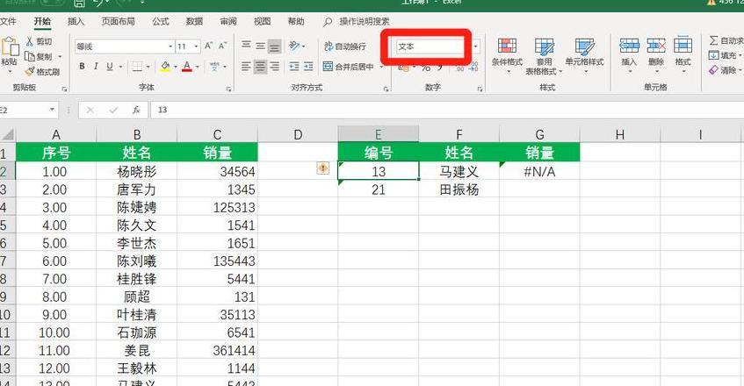Open Cell Styles 单元格样式

(x=584, y=55)
